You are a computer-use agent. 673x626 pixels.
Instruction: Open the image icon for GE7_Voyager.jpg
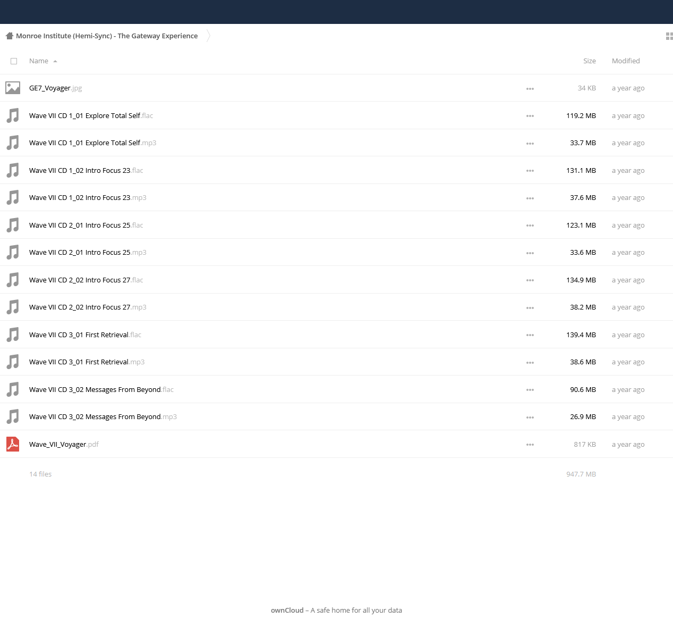tap(13, 88)
